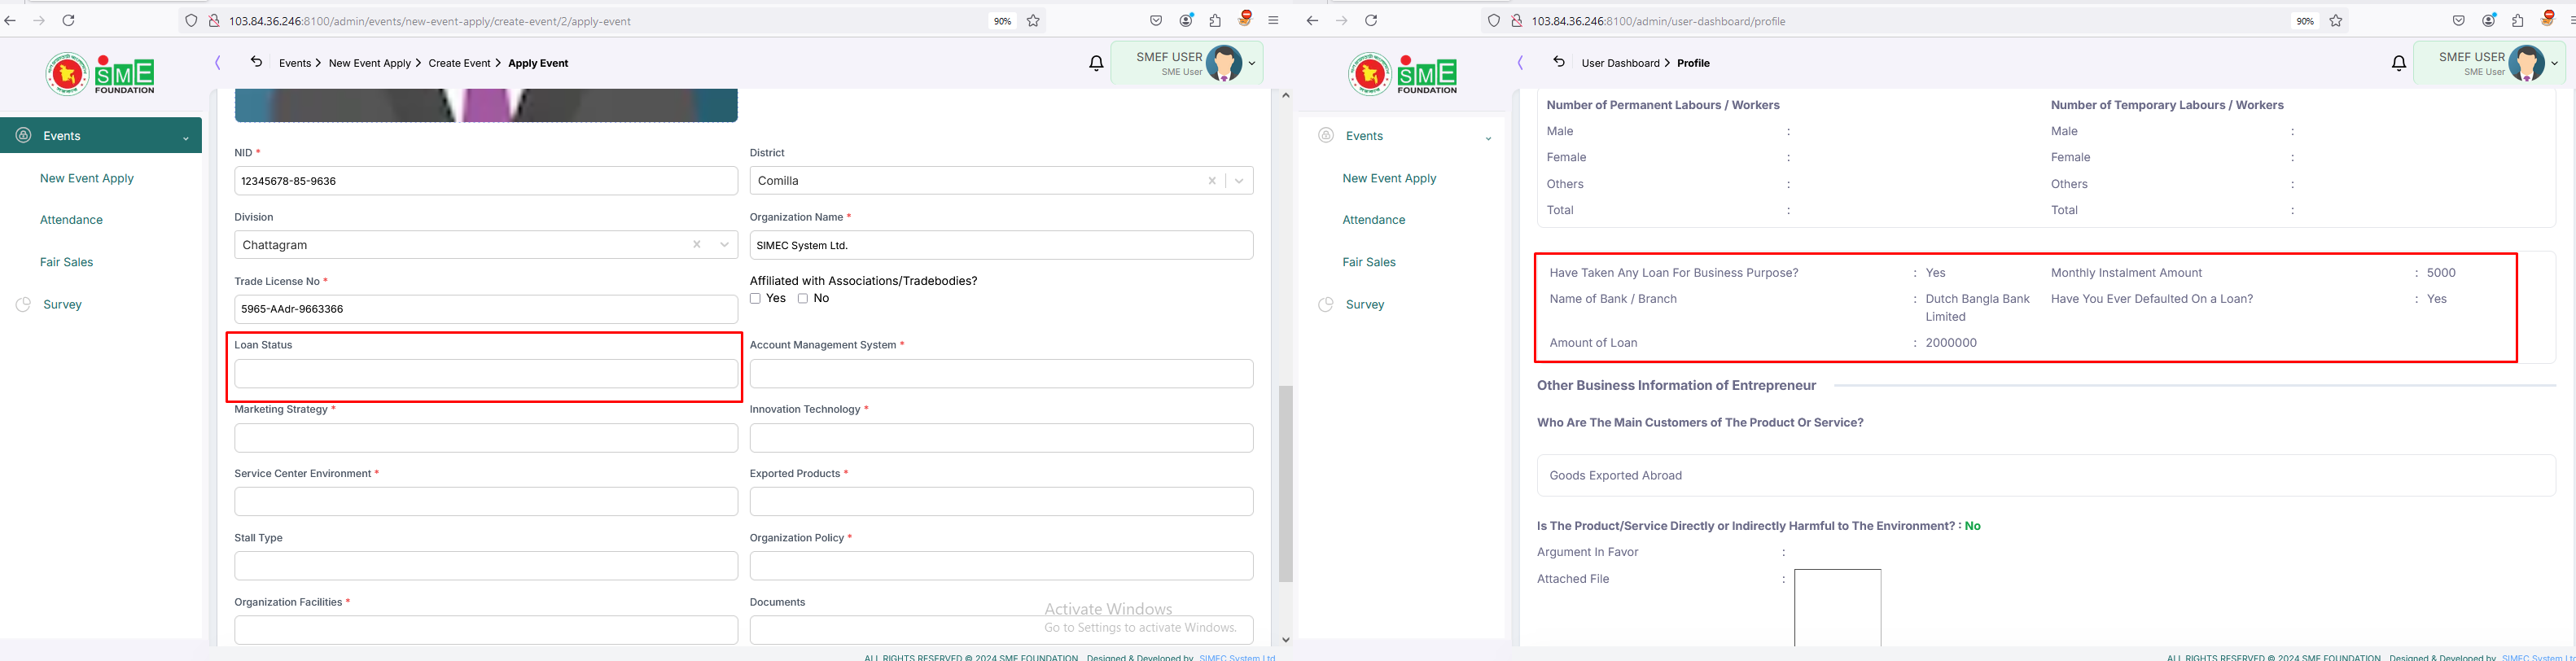
Task: Clear the Comilla district selection
Action: coord(1212,181)
